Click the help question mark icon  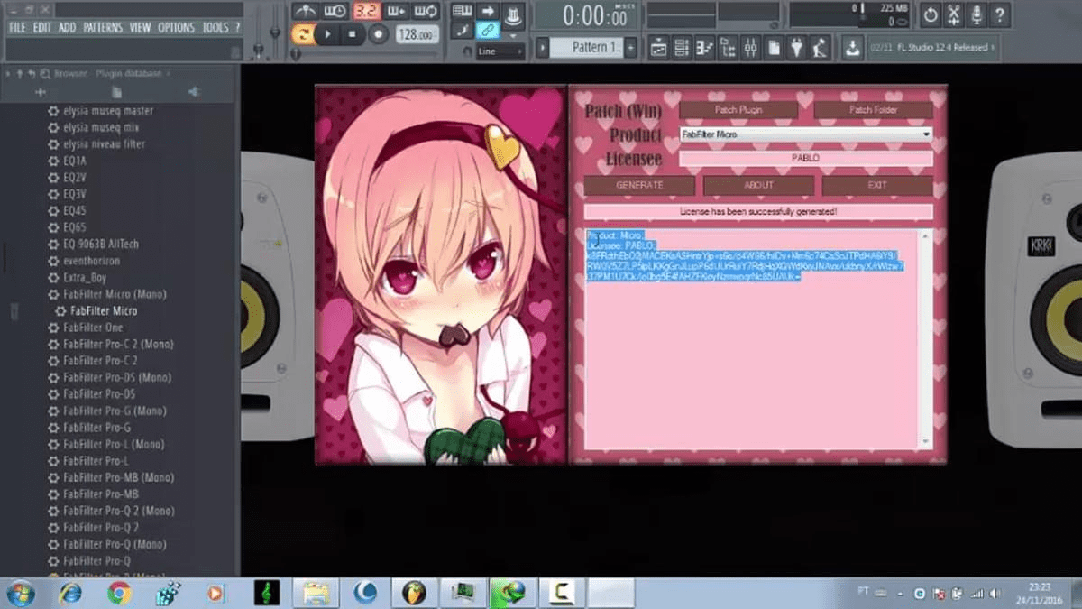coord(1000,15)
